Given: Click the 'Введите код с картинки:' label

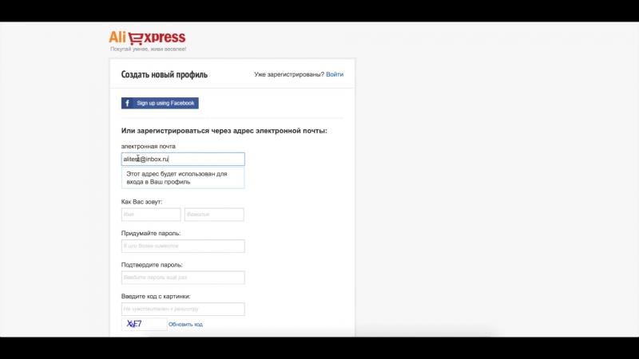Looking at the screenshot, I should coord(156,296).
